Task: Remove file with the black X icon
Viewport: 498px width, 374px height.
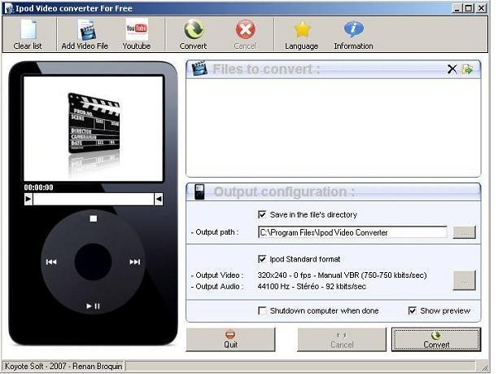Action: [452, 69]
